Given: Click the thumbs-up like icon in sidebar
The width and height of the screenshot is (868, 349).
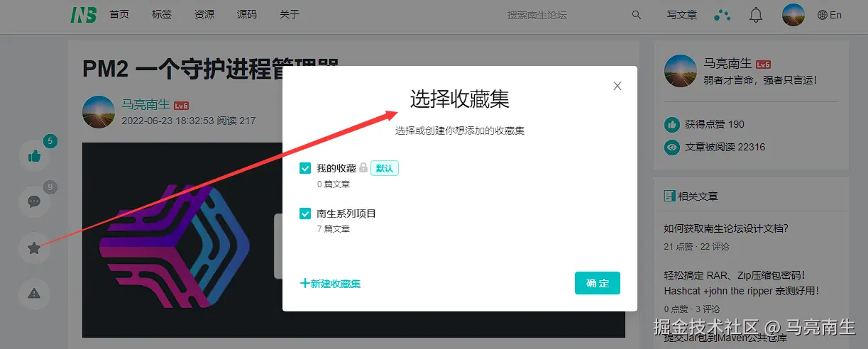Looking at the screenshot, I should pos(34,156).
